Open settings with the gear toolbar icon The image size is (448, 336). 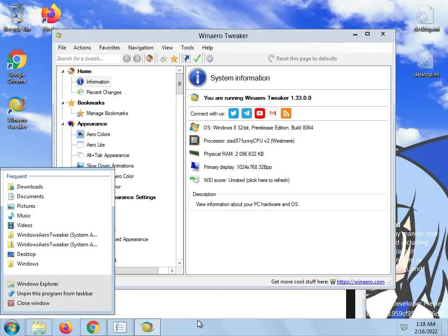(x=210, y=59)
